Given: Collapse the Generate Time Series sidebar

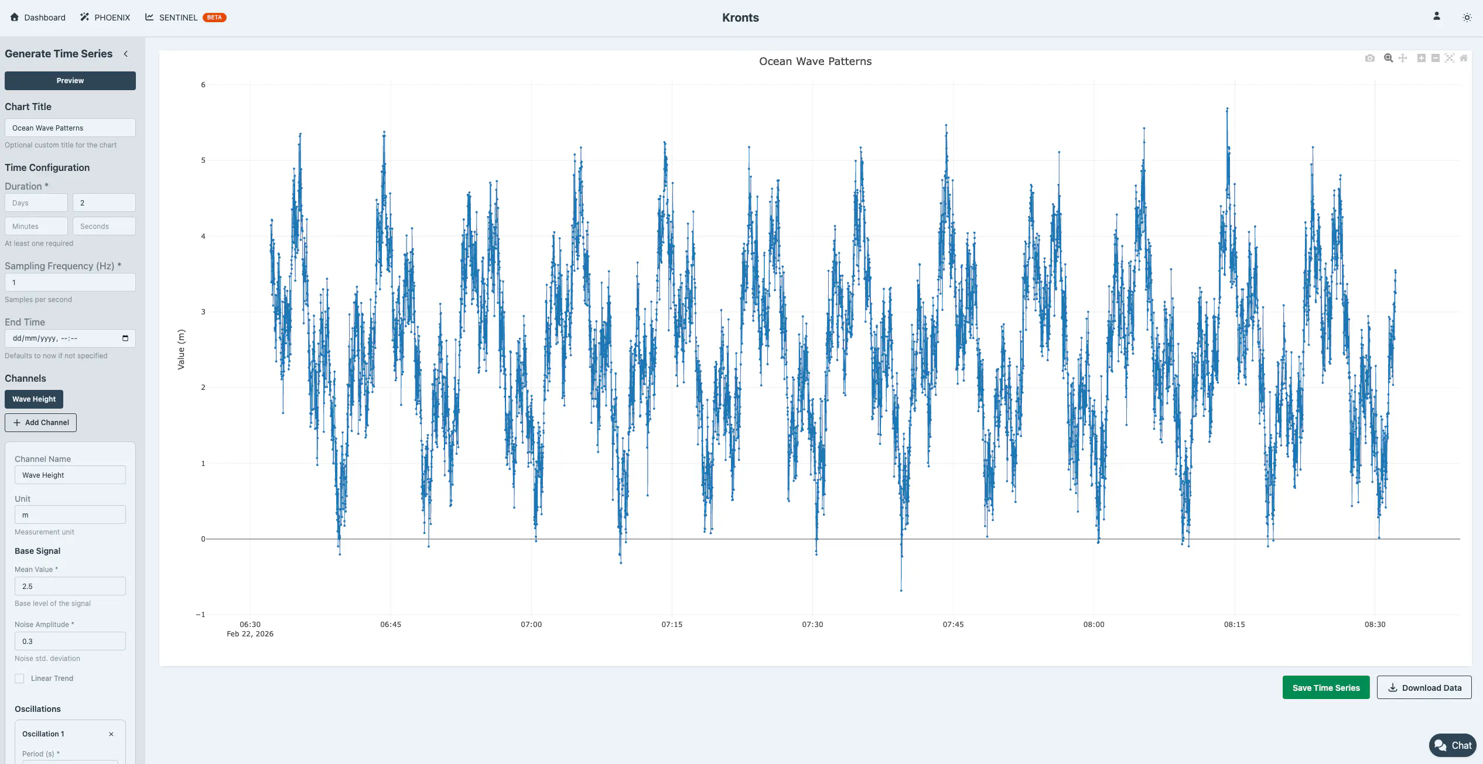Looking at the screenshot, I should (x=126, y=53).
